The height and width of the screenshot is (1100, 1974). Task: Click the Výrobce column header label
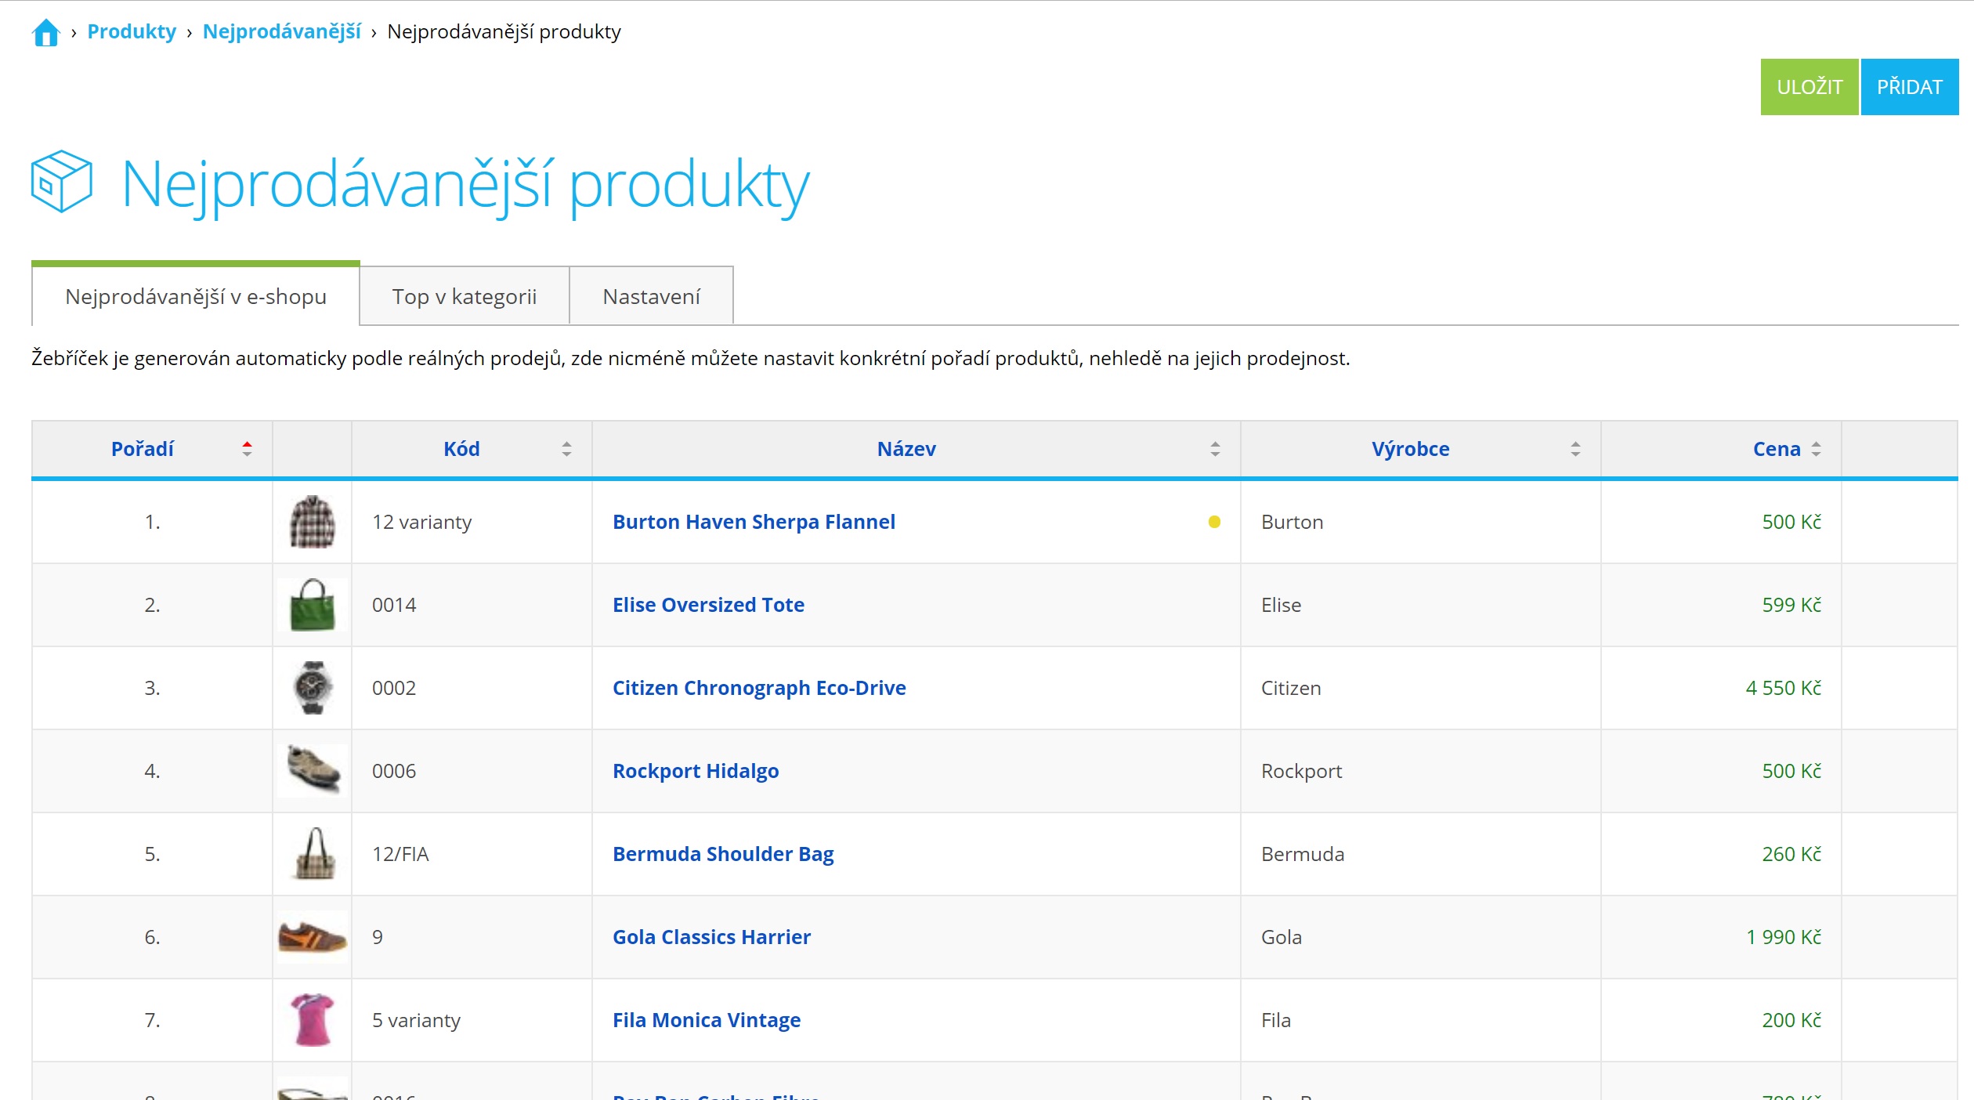pyautogui.click(x=1410, y=449)
